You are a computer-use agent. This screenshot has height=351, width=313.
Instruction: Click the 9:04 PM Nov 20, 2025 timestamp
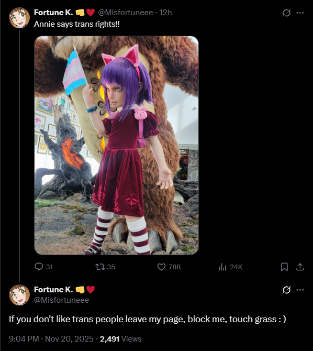[x=51, y=338]
